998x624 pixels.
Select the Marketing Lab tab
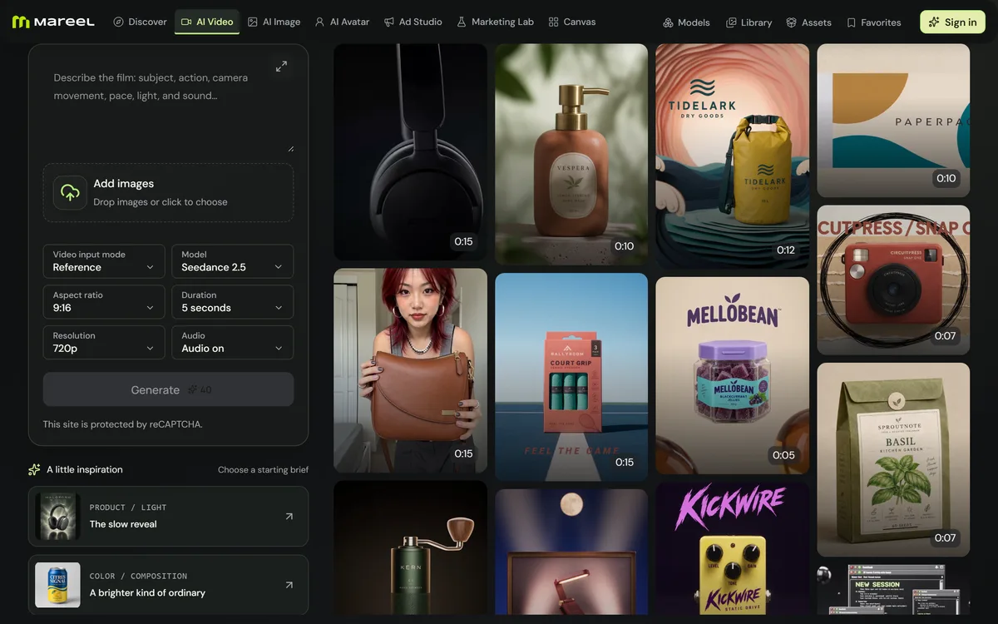coord(495,22)
